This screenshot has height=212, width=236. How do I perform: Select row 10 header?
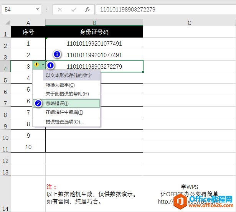5,135
